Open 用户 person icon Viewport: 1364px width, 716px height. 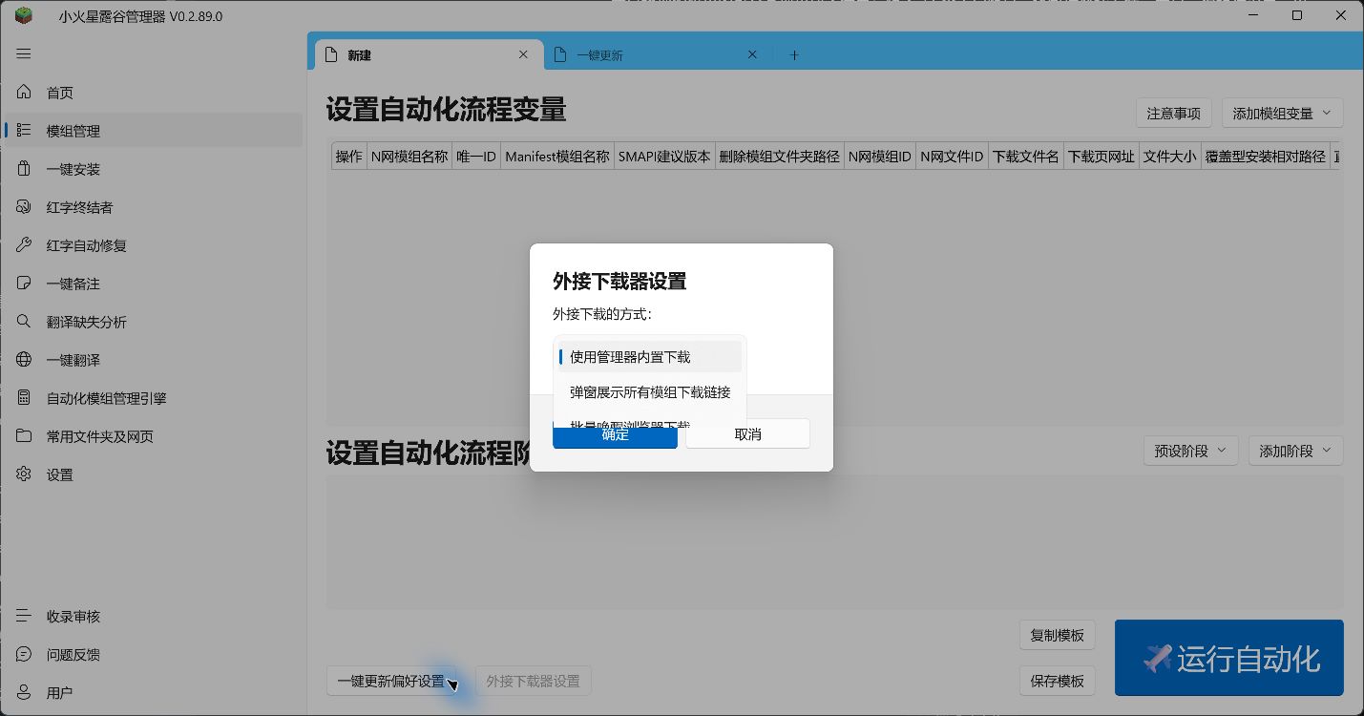pos(25,693)
